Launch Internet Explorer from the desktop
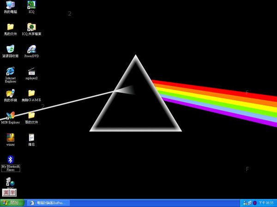This screenshot has width=277, height=207. 11,75
